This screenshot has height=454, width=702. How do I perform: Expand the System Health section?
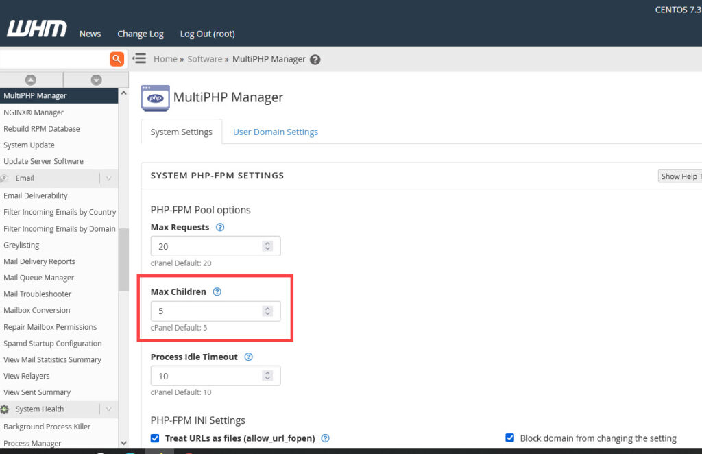tap(108, 409)
